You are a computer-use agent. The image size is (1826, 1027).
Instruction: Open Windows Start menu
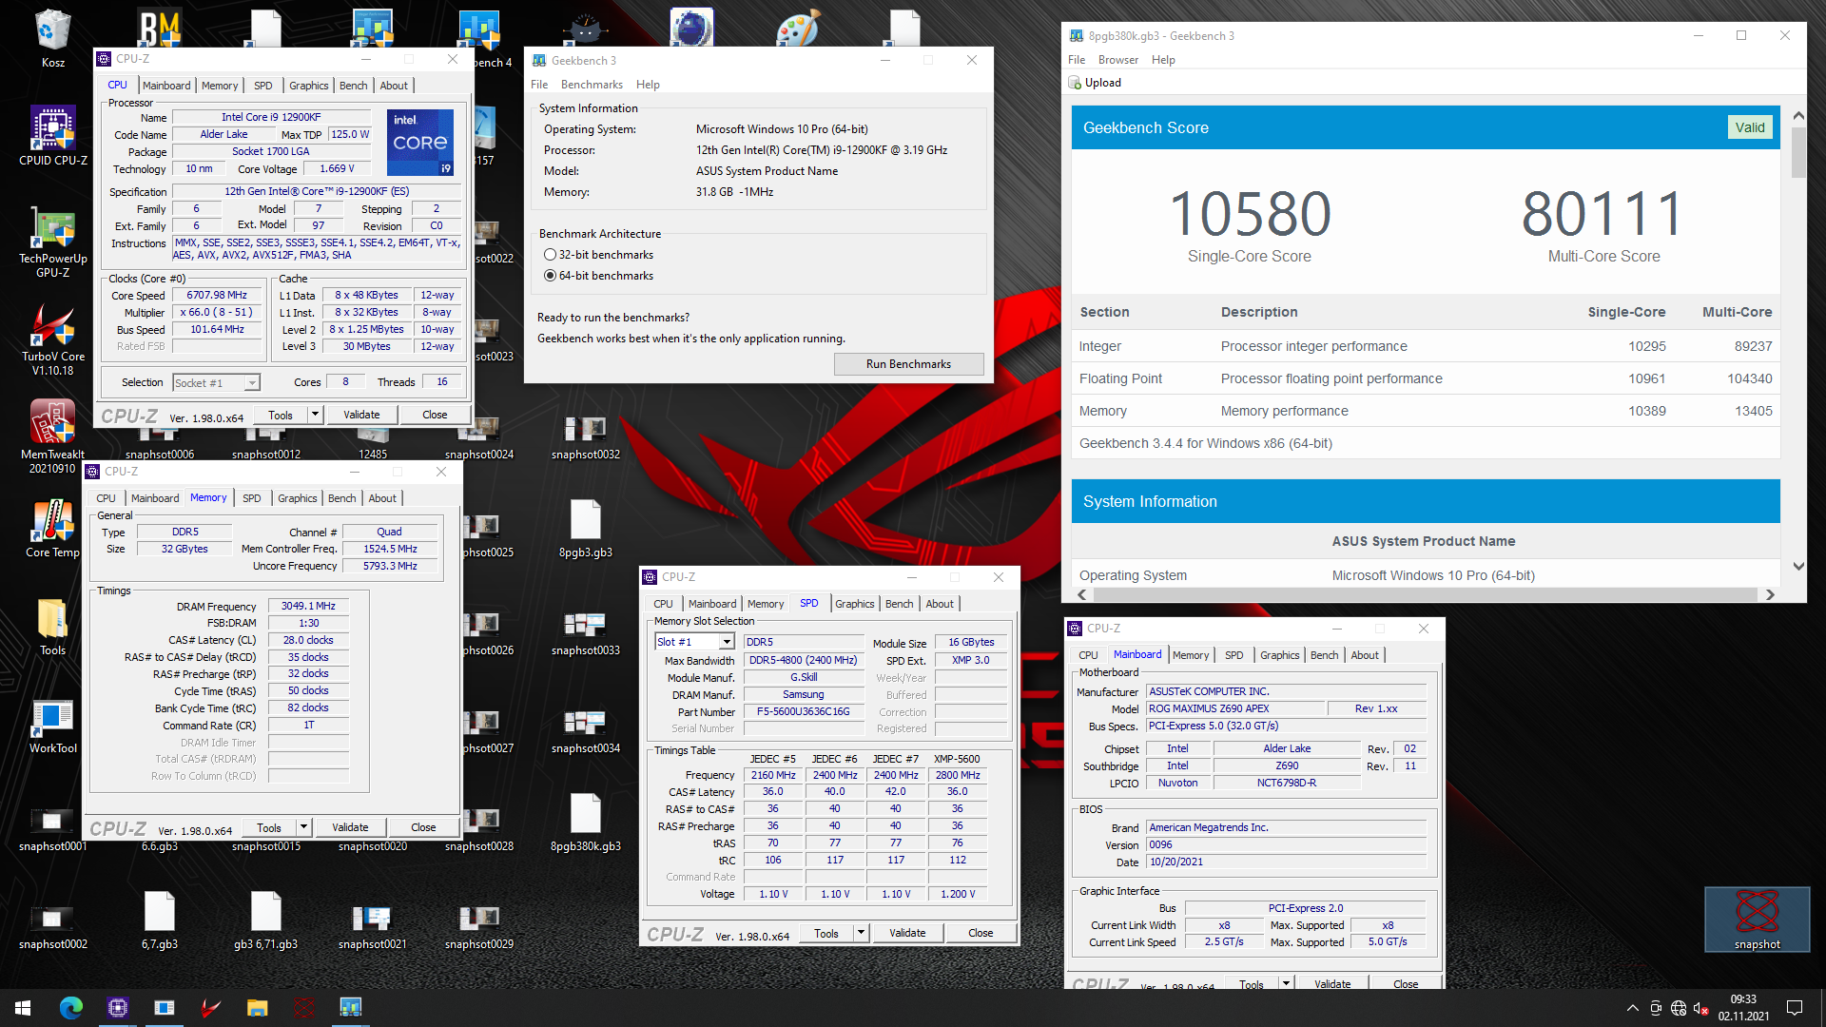23,1008
